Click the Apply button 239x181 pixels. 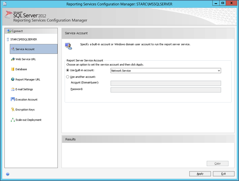[x=200, y=174]
